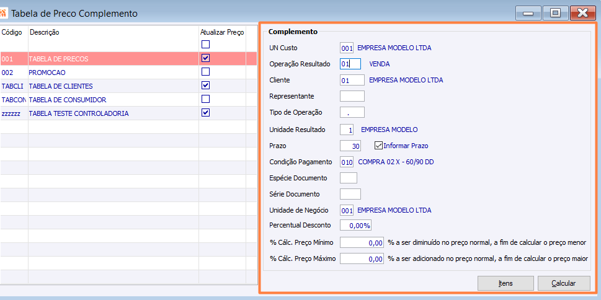This screenshot has width=601, height=300.
Task: Click the Tipo de Operação field
Action: click(352, 113)
